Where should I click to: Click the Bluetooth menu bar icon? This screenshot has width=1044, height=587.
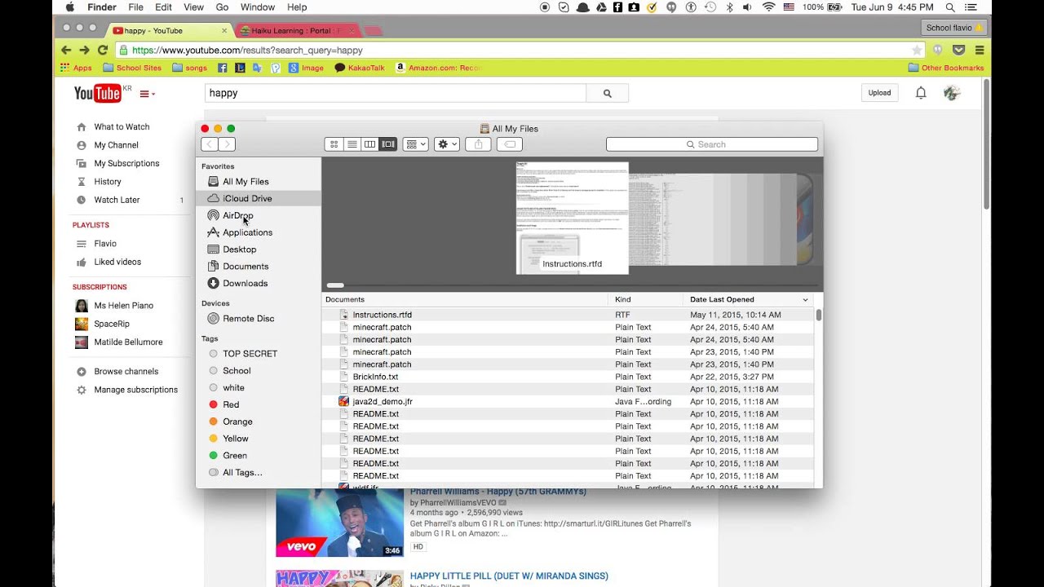730,7
